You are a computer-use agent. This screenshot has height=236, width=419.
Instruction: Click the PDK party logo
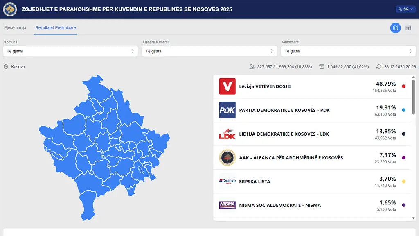227,110
